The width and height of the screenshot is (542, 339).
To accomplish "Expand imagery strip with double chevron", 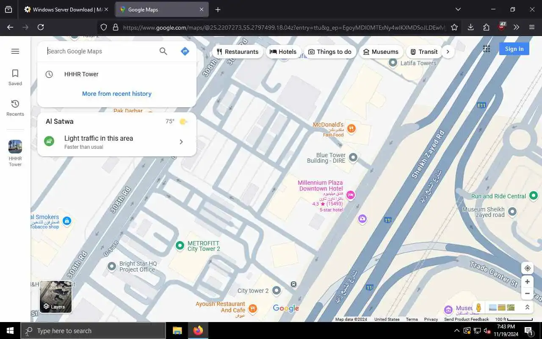I will (x=527, y=307).
